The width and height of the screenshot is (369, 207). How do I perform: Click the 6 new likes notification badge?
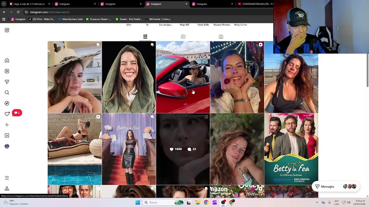tap(17, 113)
